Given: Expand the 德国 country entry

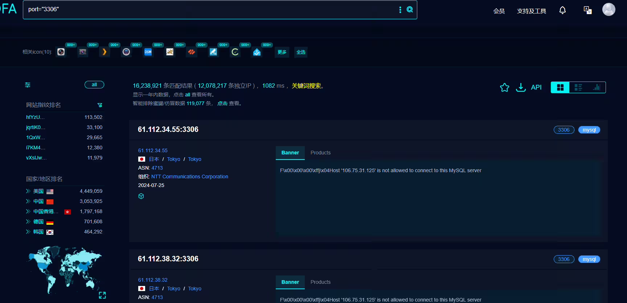Looking at the screenshot, I should click(x=28, y=221).
